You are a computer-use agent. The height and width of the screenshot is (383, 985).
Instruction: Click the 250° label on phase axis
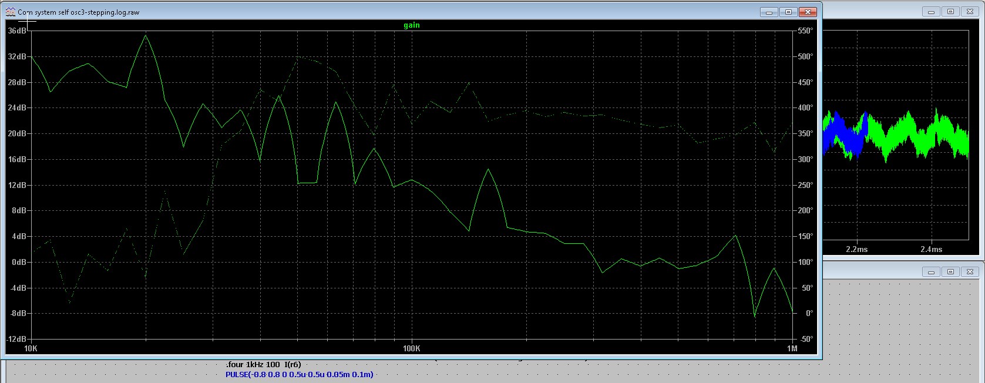[x=805, y=185]
